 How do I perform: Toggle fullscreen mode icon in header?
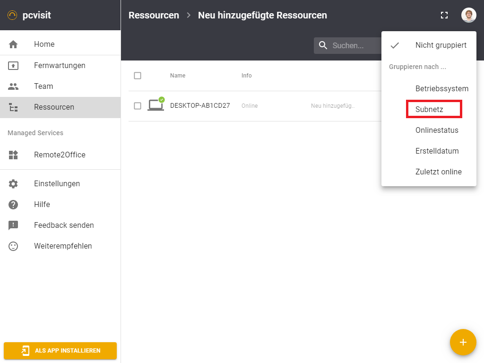pos(444,15)
